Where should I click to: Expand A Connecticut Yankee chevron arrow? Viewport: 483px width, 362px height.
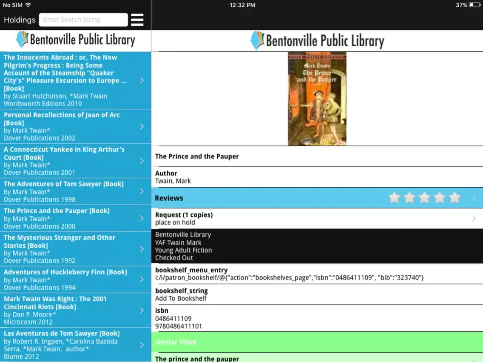coord(142,161)
